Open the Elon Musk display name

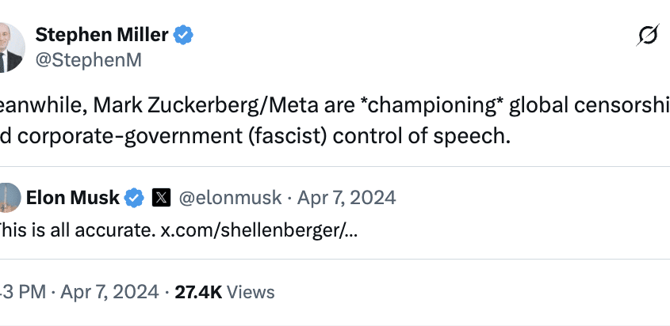tap(73, 197)
